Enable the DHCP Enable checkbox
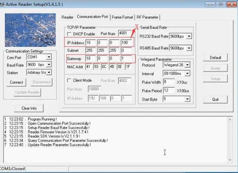 click(69, 34)
